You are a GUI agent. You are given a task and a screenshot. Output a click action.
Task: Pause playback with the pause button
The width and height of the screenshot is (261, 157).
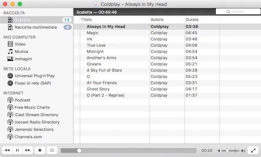pos(17,150)
